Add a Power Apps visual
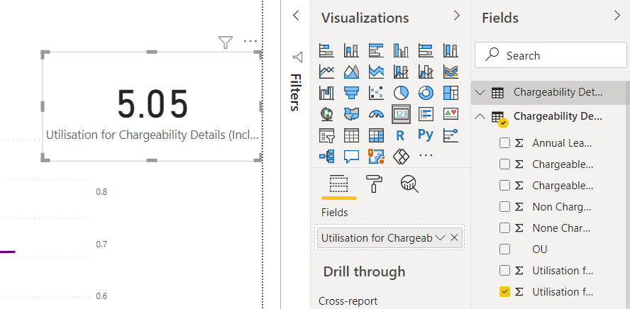This screenshot has width=630, height=309. click(x=401, y=156)
